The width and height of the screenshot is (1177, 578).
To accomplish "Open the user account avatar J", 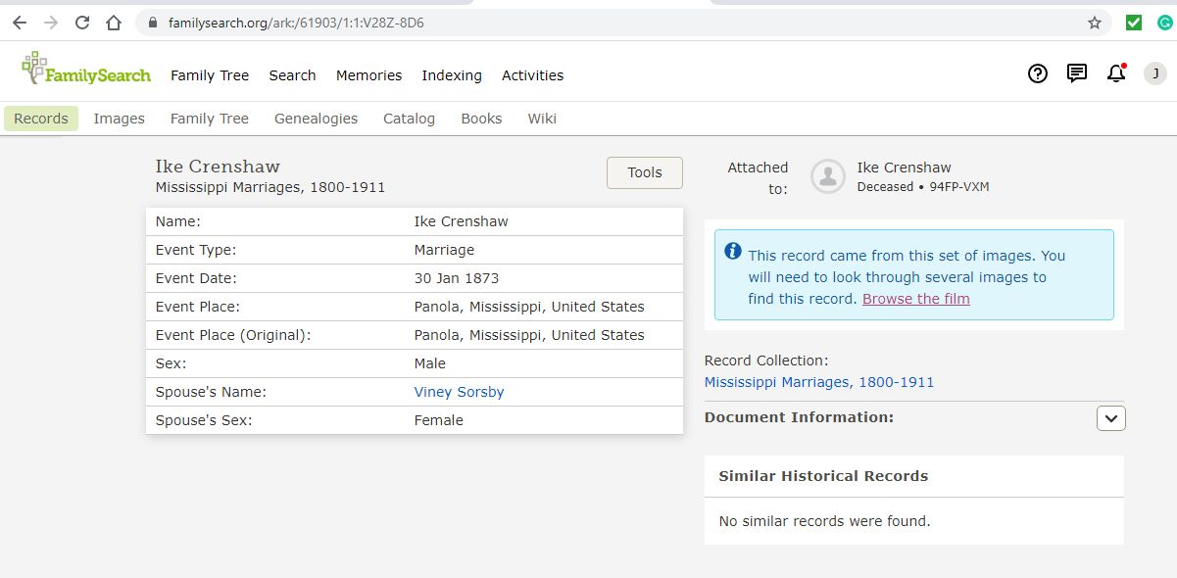I will click(1155, 73).
